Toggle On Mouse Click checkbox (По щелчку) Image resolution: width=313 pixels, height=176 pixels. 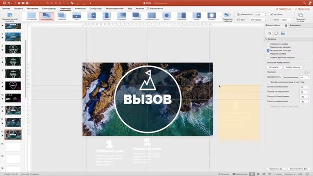click(271, 15)
